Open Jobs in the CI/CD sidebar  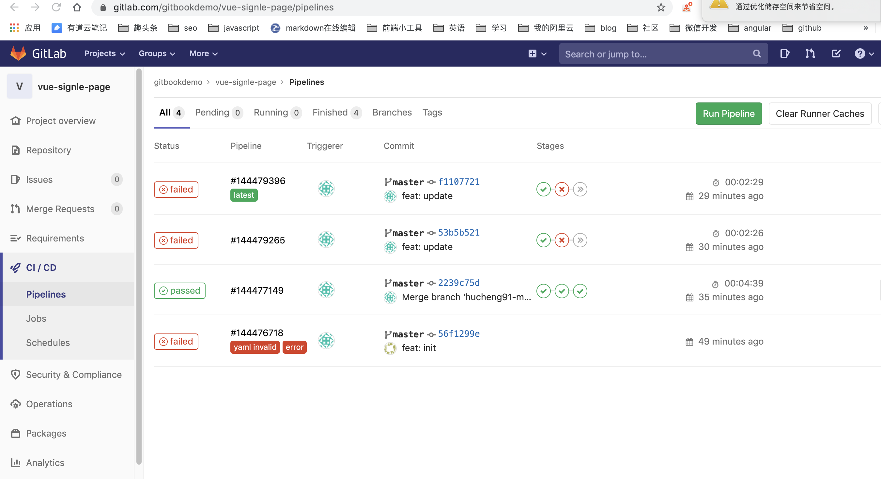pyautogui.click(x=36, y=318)
